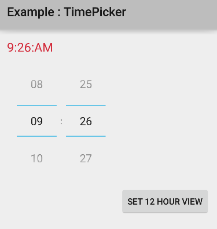Click the SET 12 HOUR VIEW button

pos(165,201)
